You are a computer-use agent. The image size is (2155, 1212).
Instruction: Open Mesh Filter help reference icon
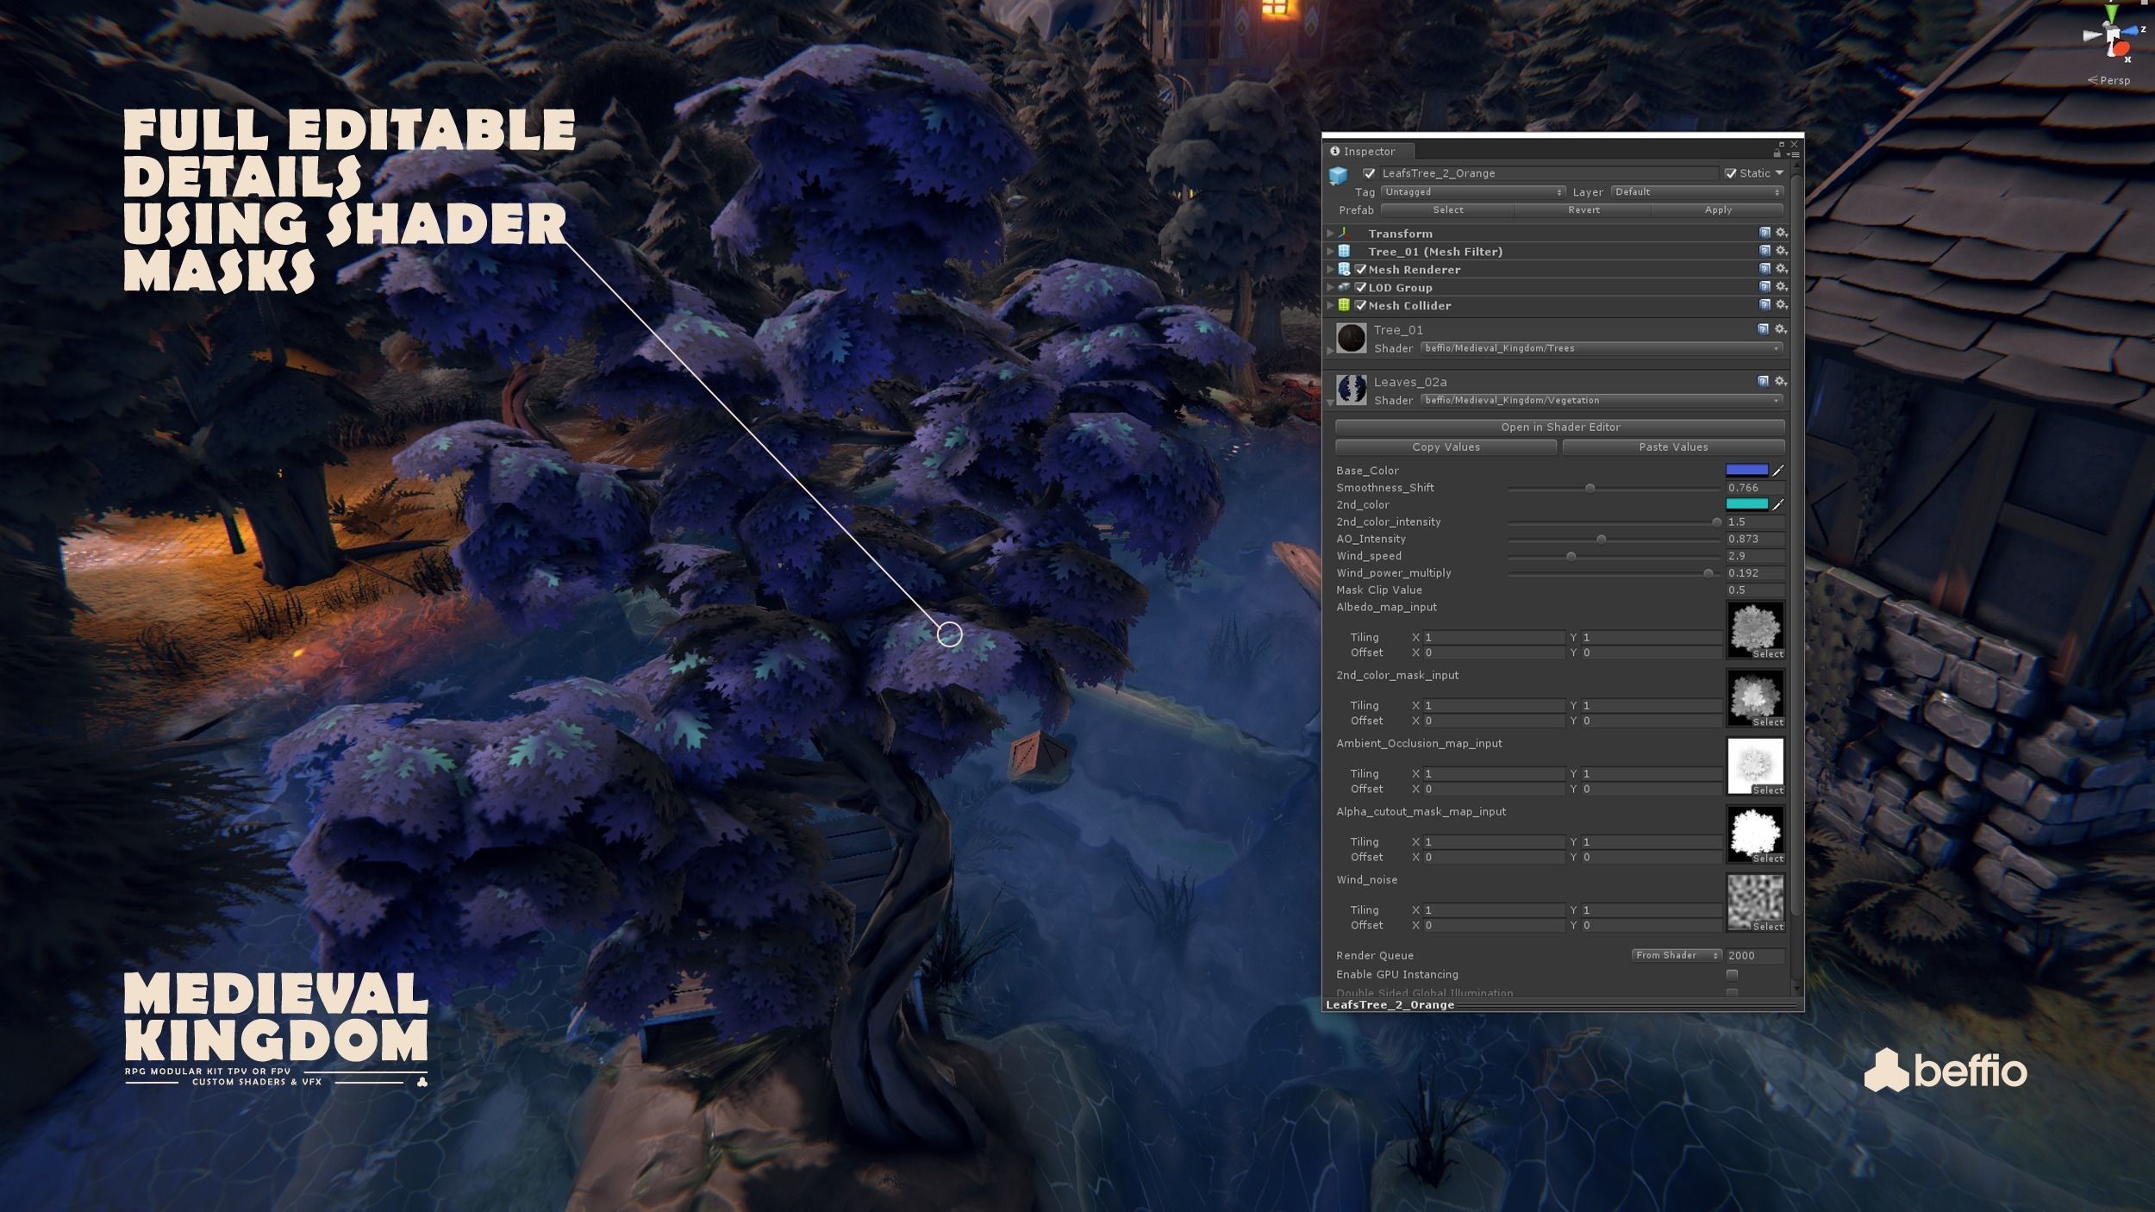pyautogui.click(x=1765, y=251)
